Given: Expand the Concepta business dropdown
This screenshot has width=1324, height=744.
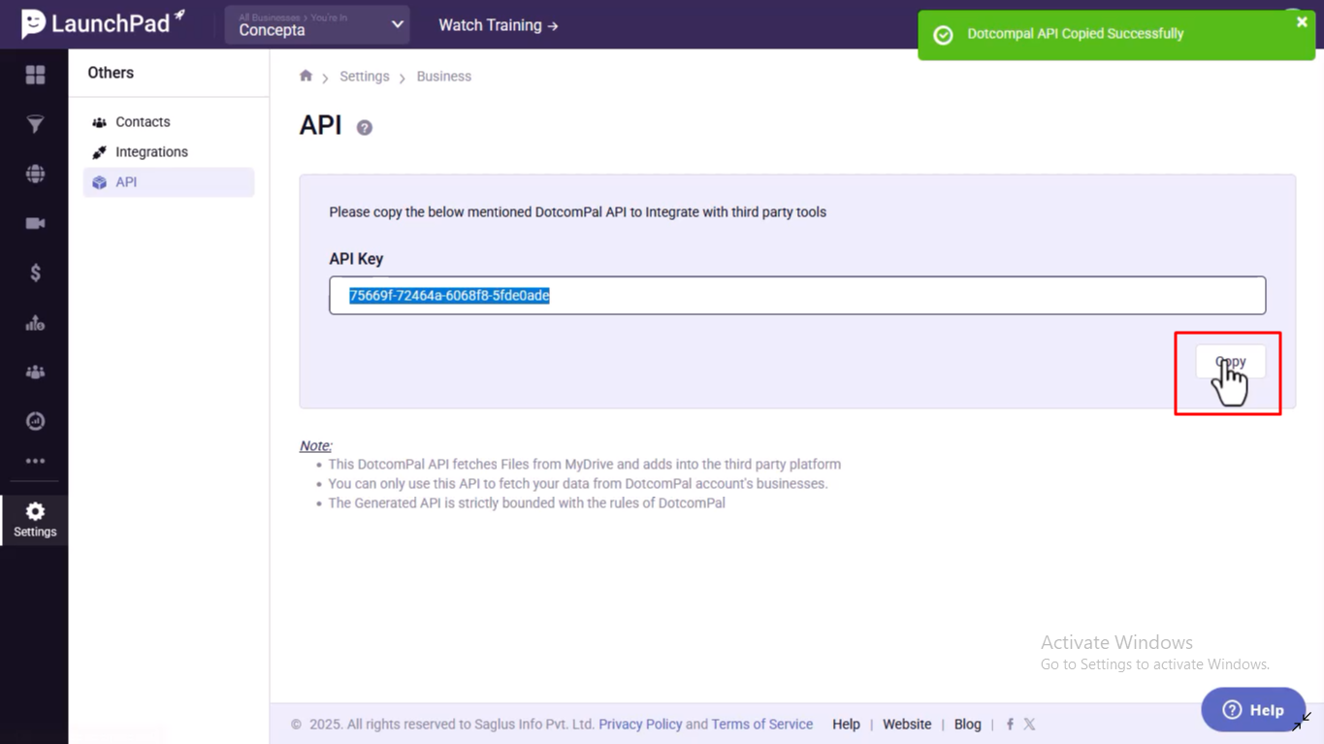Looking at the screenshot, I should pos(317,25).
